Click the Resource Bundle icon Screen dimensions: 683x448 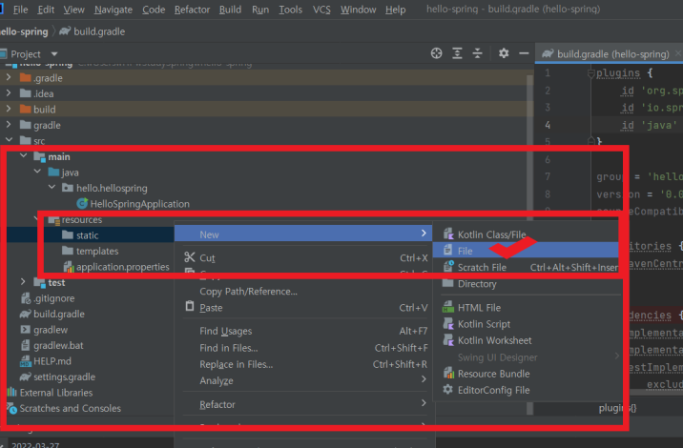[x=447, y=374]
